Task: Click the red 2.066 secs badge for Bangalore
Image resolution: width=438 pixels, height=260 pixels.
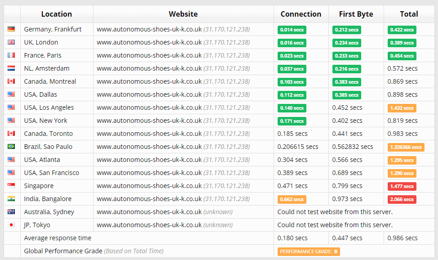Action: (402, 200)
